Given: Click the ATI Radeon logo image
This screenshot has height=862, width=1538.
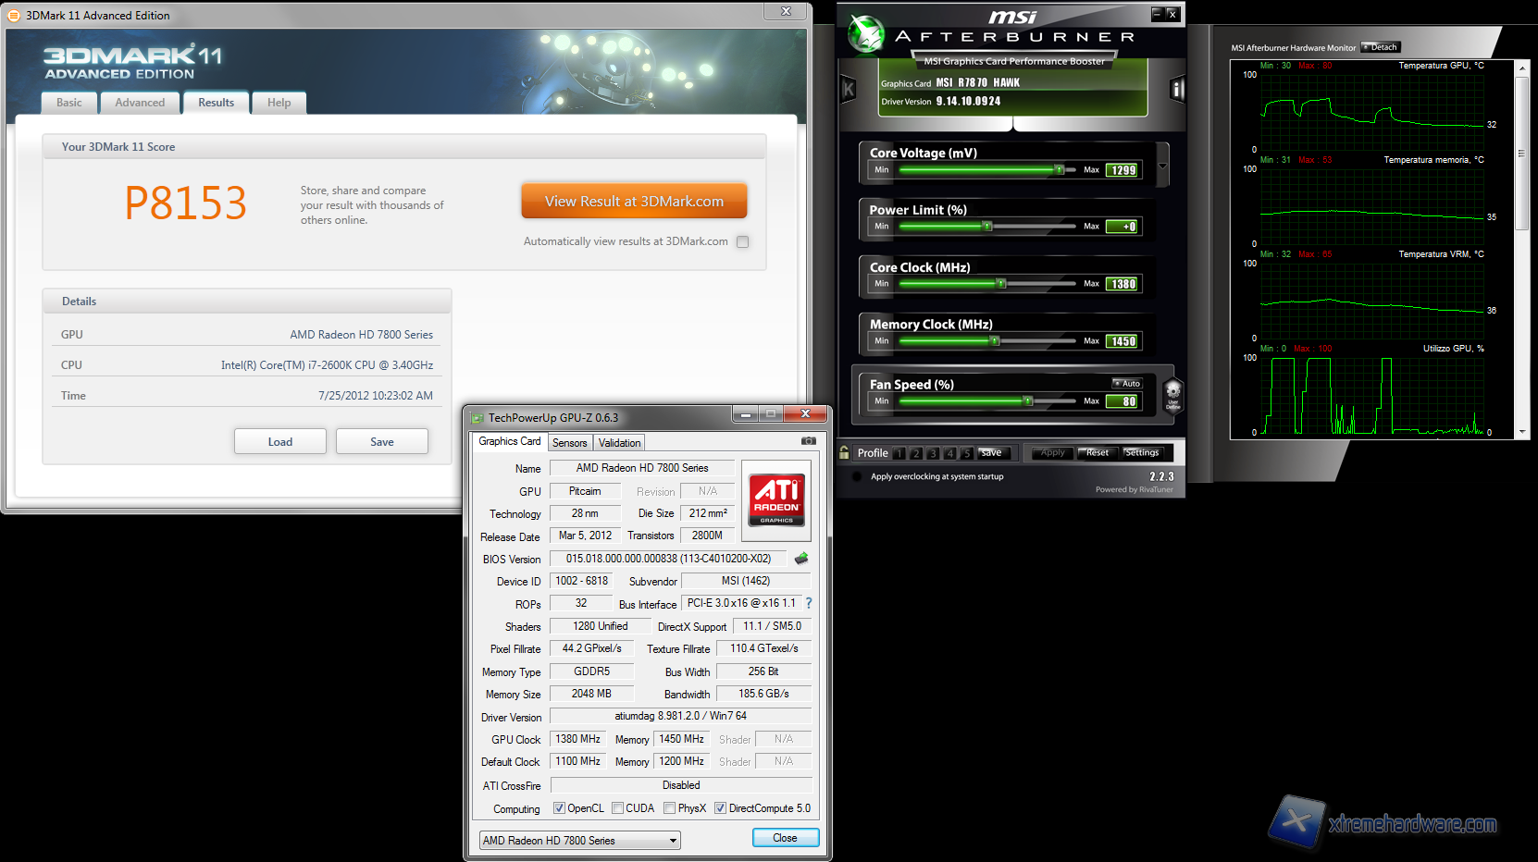Looking at the screenshot, I should (776, 500).
